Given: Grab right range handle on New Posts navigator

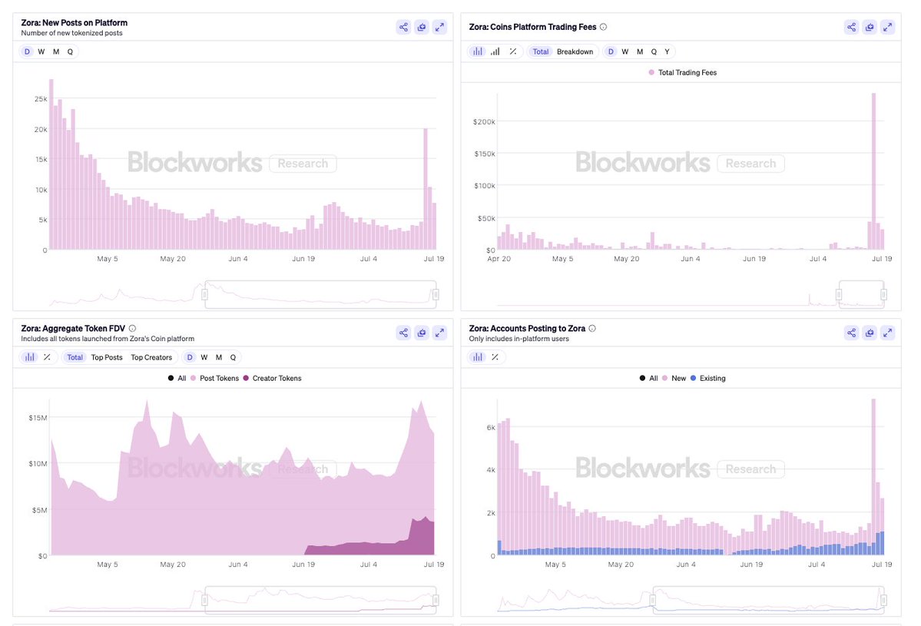Looking at the screenshot, I should [436, 294].
